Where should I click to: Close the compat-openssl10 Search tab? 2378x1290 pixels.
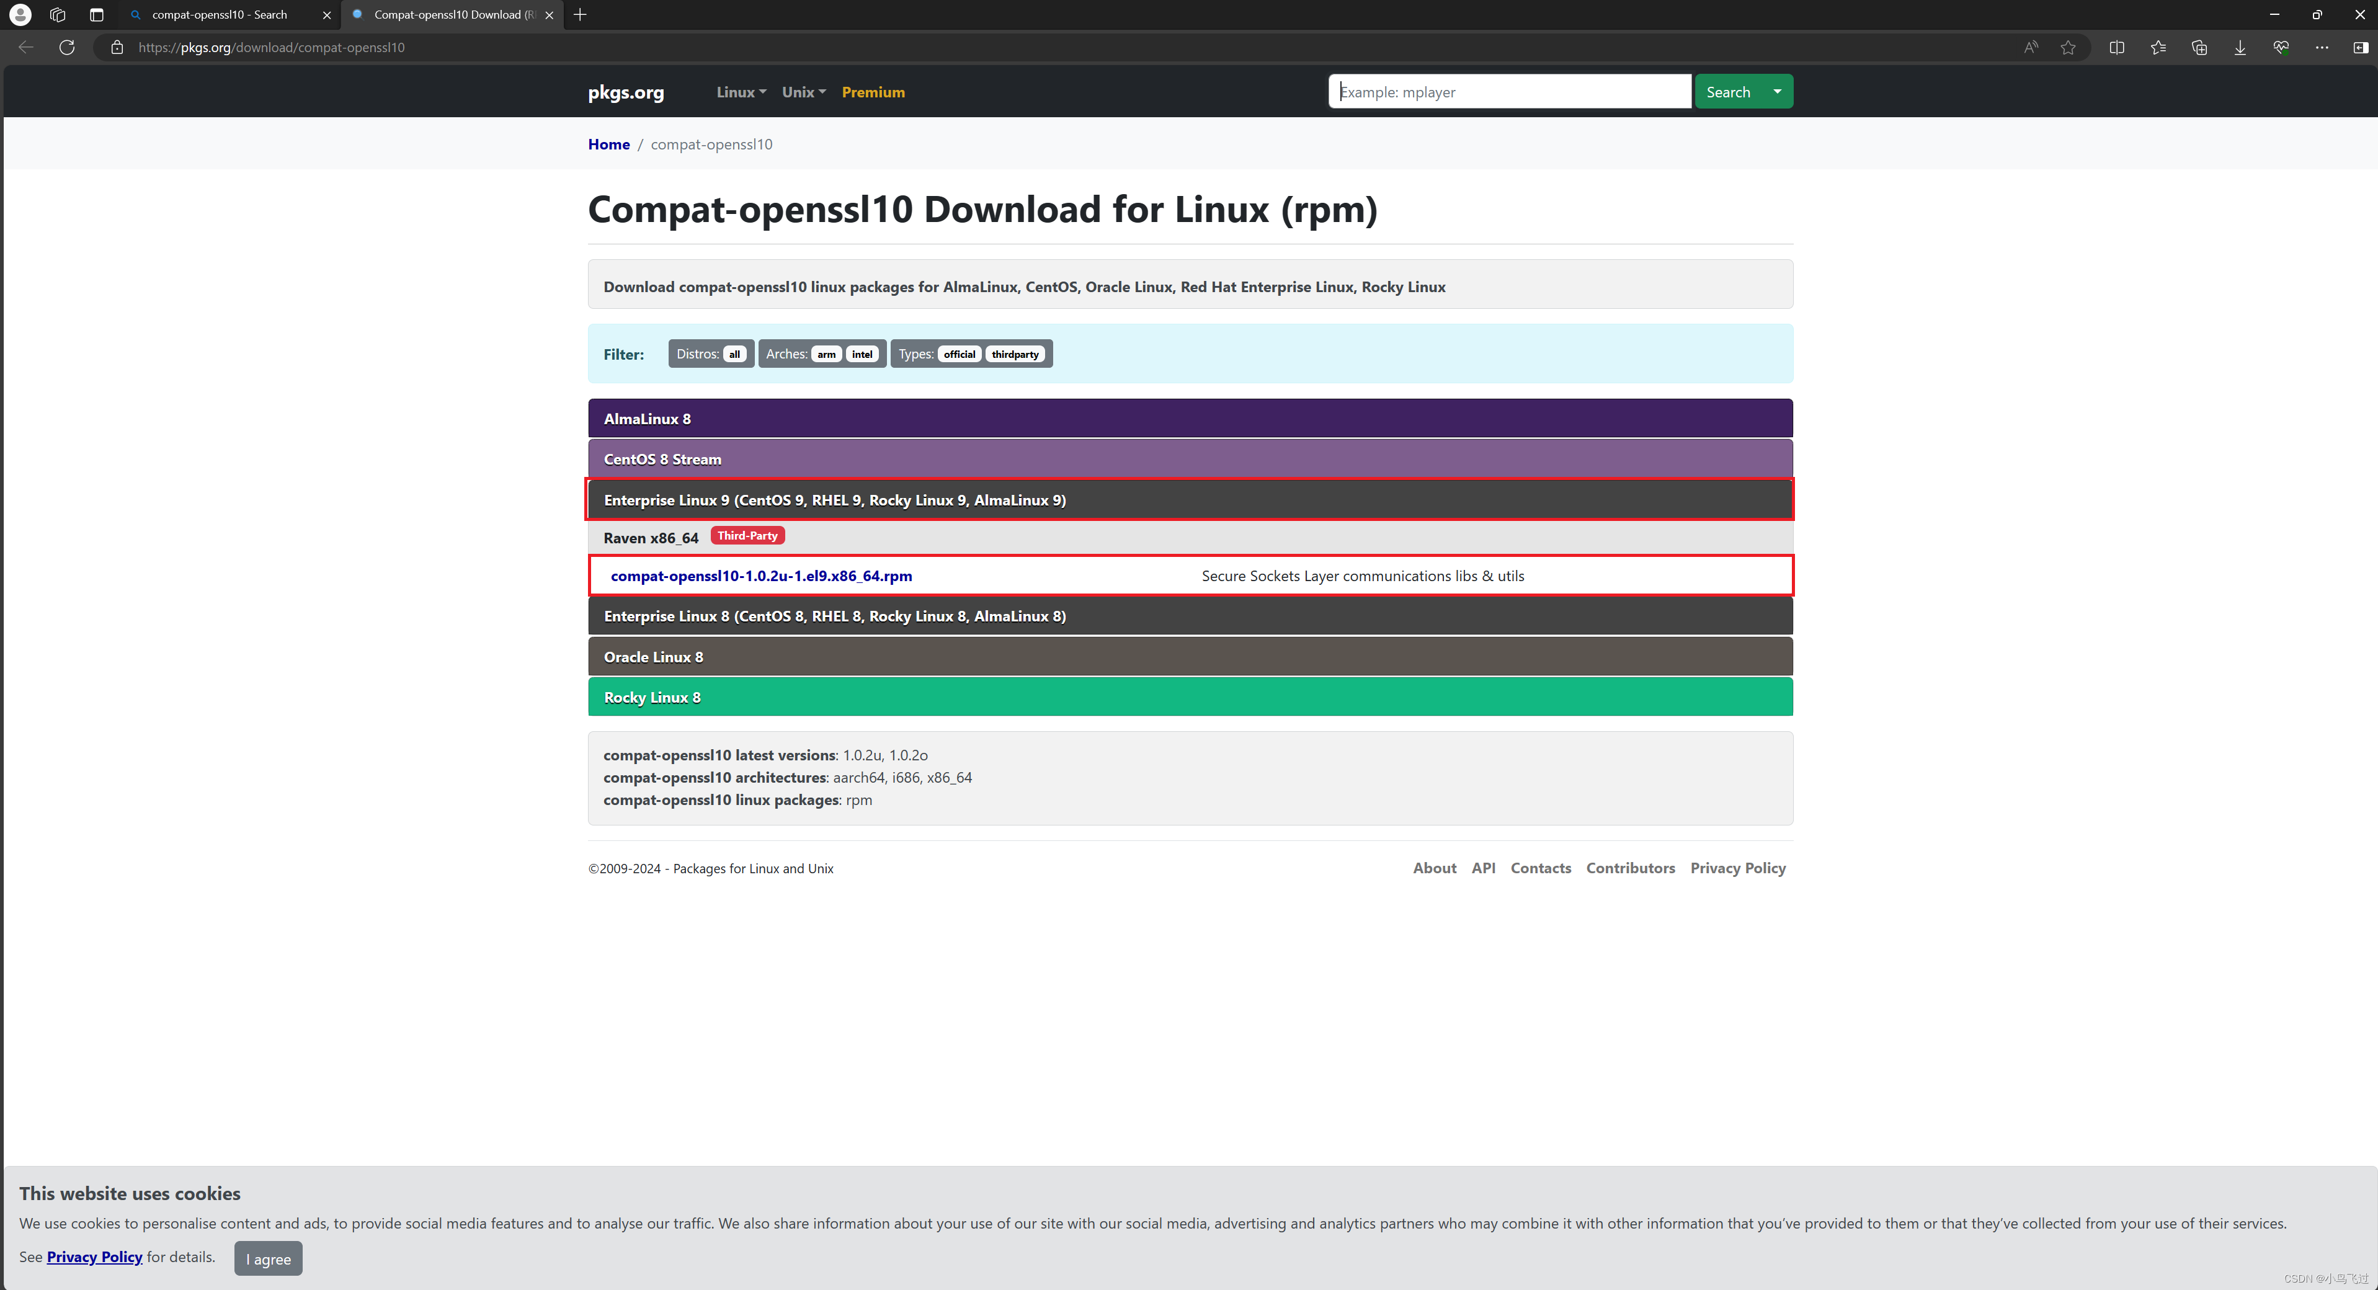327,15
